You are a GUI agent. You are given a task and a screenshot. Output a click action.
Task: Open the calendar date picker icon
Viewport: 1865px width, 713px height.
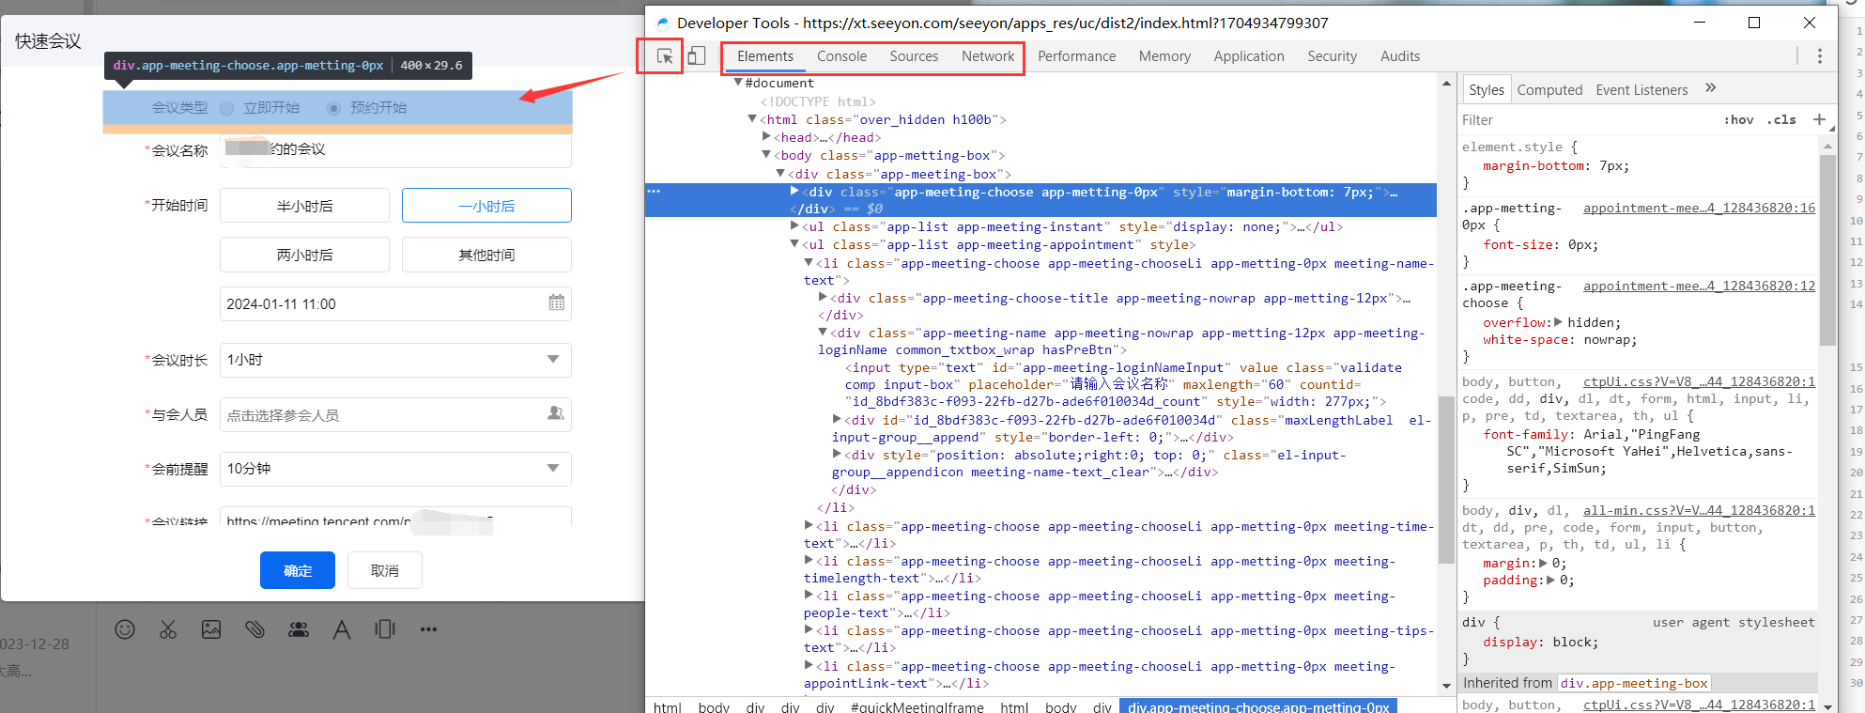[x=556, y=303]
